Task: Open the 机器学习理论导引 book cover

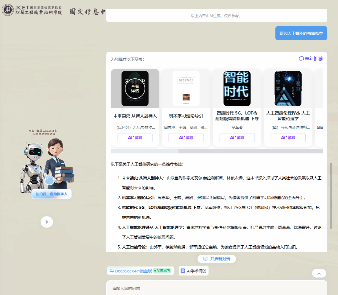Action: [x=186, y=89]
